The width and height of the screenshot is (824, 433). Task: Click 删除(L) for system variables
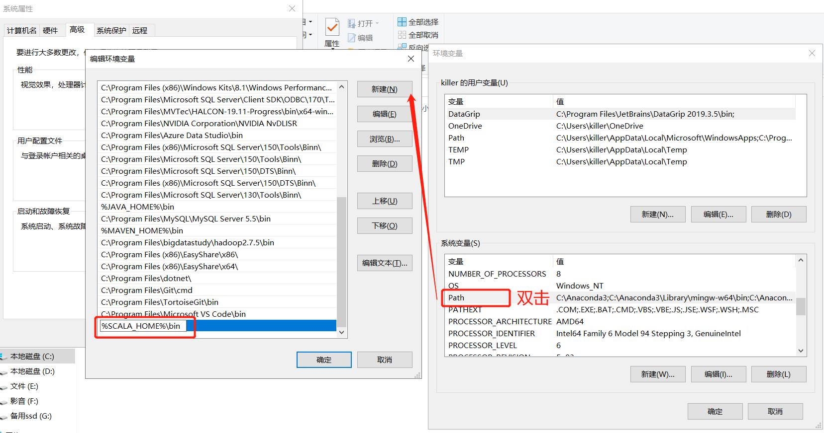pyautogui.click(x=779, y=374)
